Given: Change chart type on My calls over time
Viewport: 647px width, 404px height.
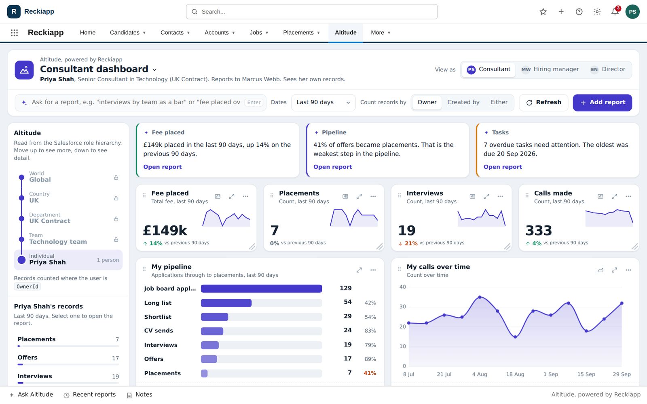Looking at the screenshot, I should (x=600, y=270).
